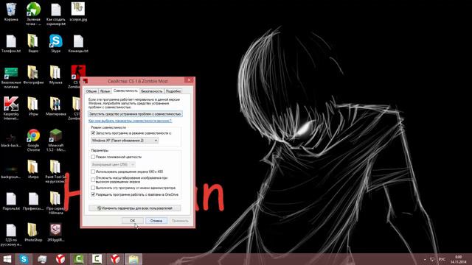Click the red CS 1.6 Zombie desktop shortcut
Viewport: 472px width, 265px height.
(78, 72)
